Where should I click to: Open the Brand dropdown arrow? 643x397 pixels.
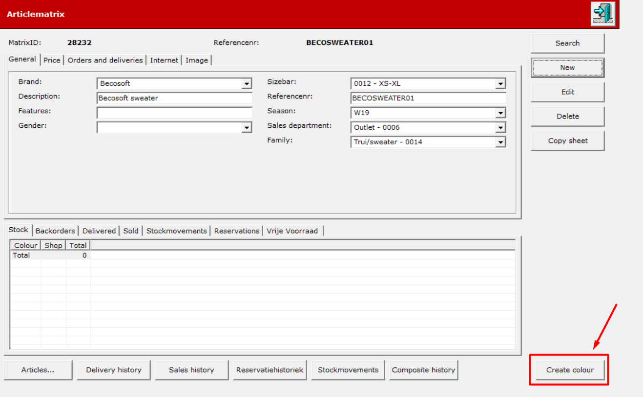(247, 83)
